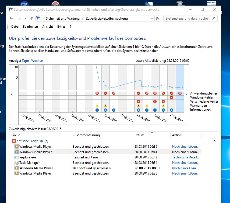Select application error icon for 18.08.2015

[x=97, y=93]
